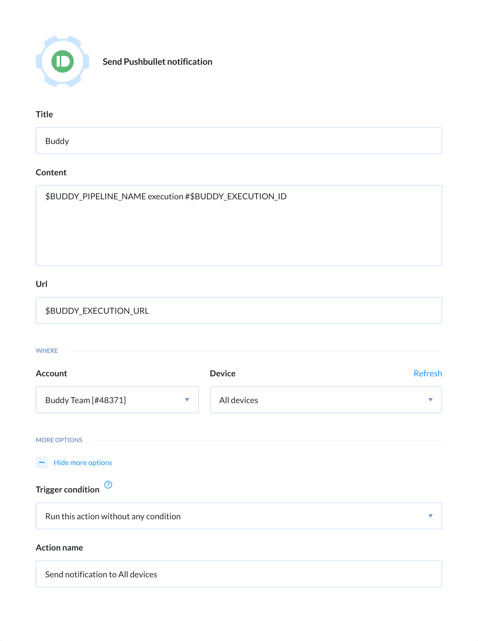The height and width of the screenshot is (641, 478).
Task: Click the Device dropdown arrow
Action: coord(431,400)
